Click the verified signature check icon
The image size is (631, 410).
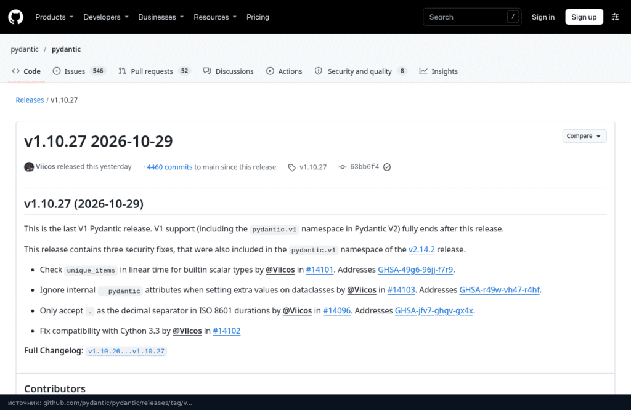(x=387, y=167)
